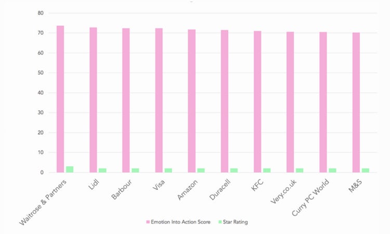Viewport: 390px width, 234px height.
Task: Toggle Star Rating legend entry
Action: (233, 222)
